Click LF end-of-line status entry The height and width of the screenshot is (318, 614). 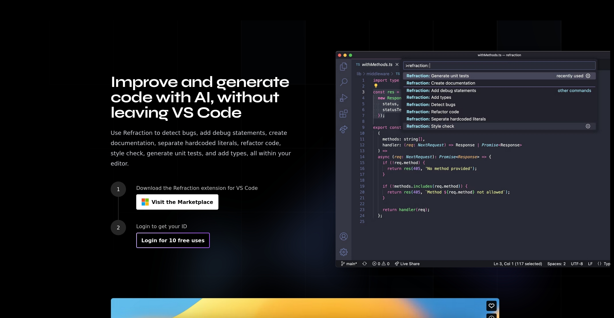(590, 264)
